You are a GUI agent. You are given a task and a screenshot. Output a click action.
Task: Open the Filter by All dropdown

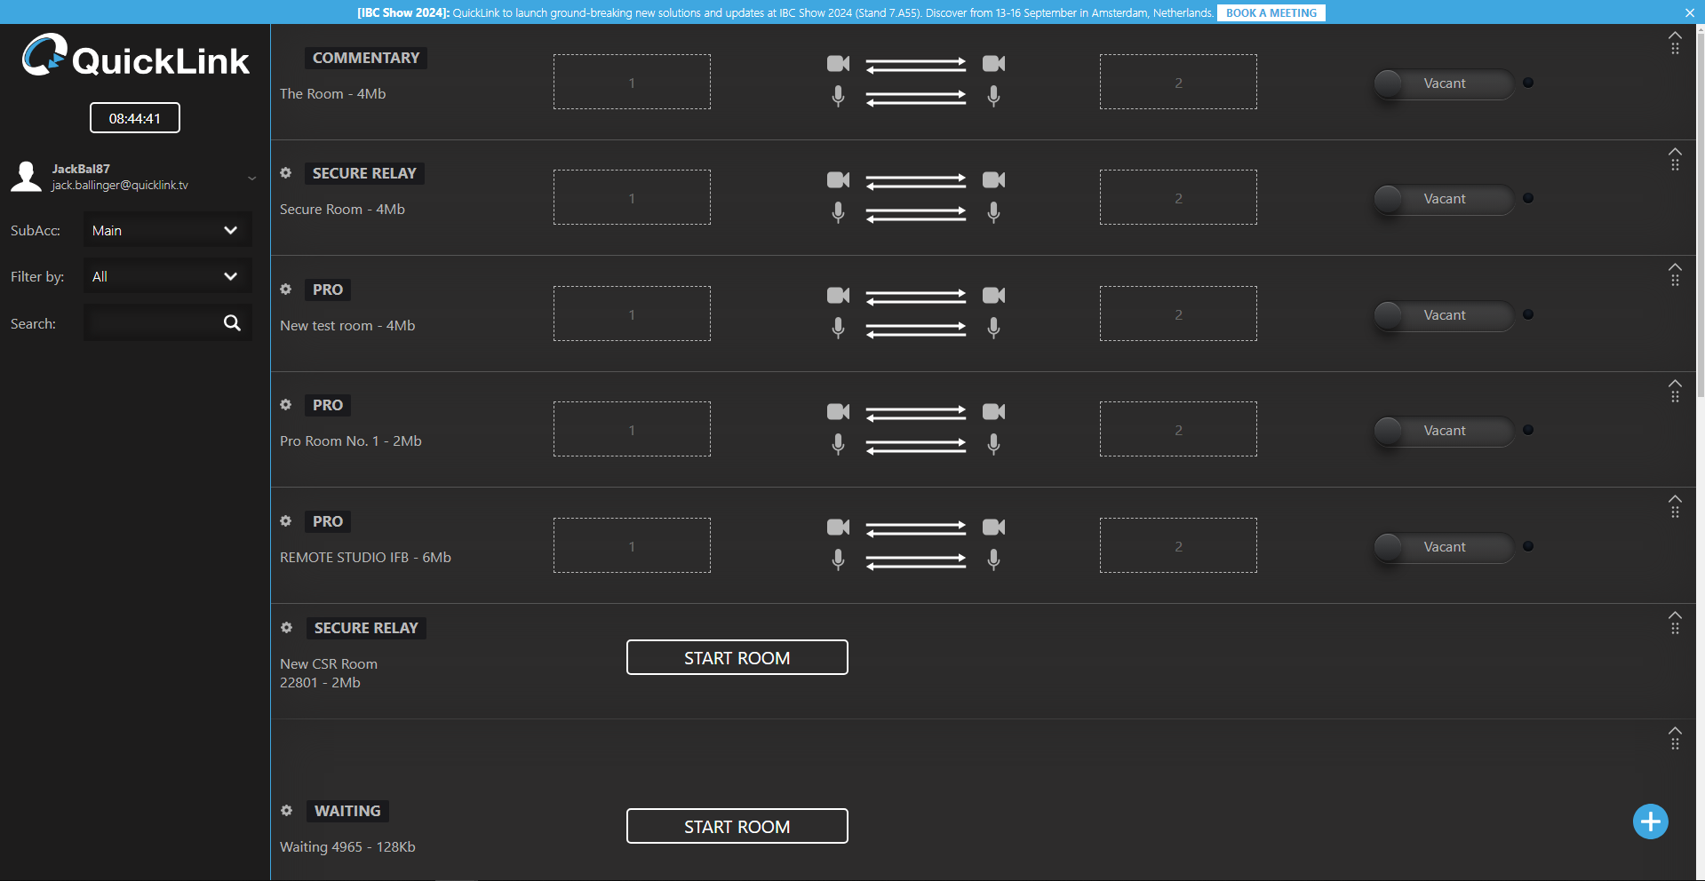point(167,277)
